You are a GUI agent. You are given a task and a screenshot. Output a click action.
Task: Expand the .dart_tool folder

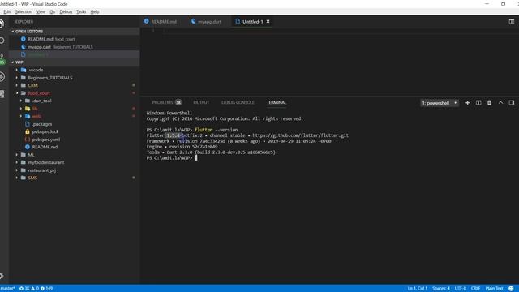tap(41, 101)
